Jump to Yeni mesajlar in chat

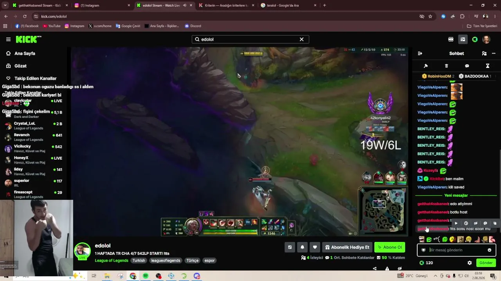(x=456, y=196)
